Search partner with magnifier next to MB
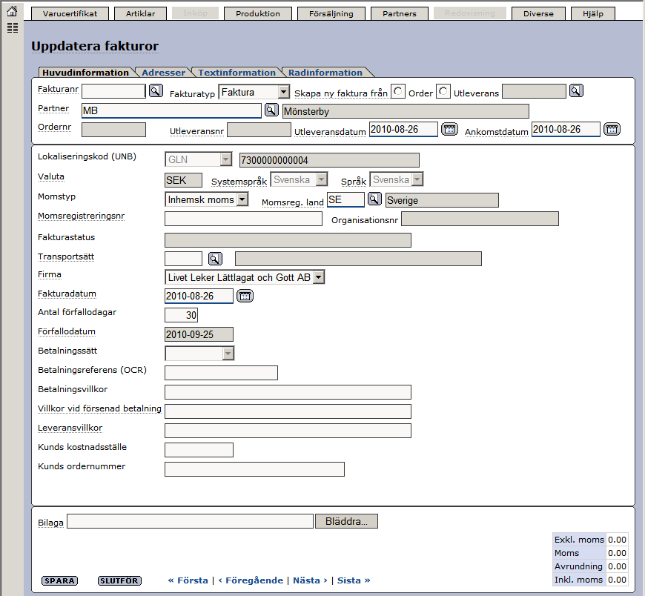This screenshot has width=645, height=596. 271,110
